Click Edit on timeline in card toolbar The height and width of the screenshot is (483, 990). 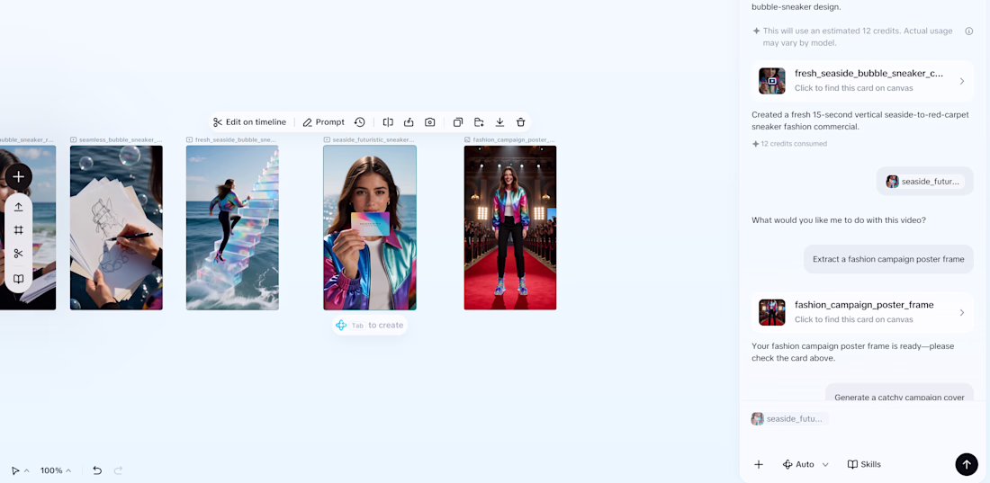point(249,121)
